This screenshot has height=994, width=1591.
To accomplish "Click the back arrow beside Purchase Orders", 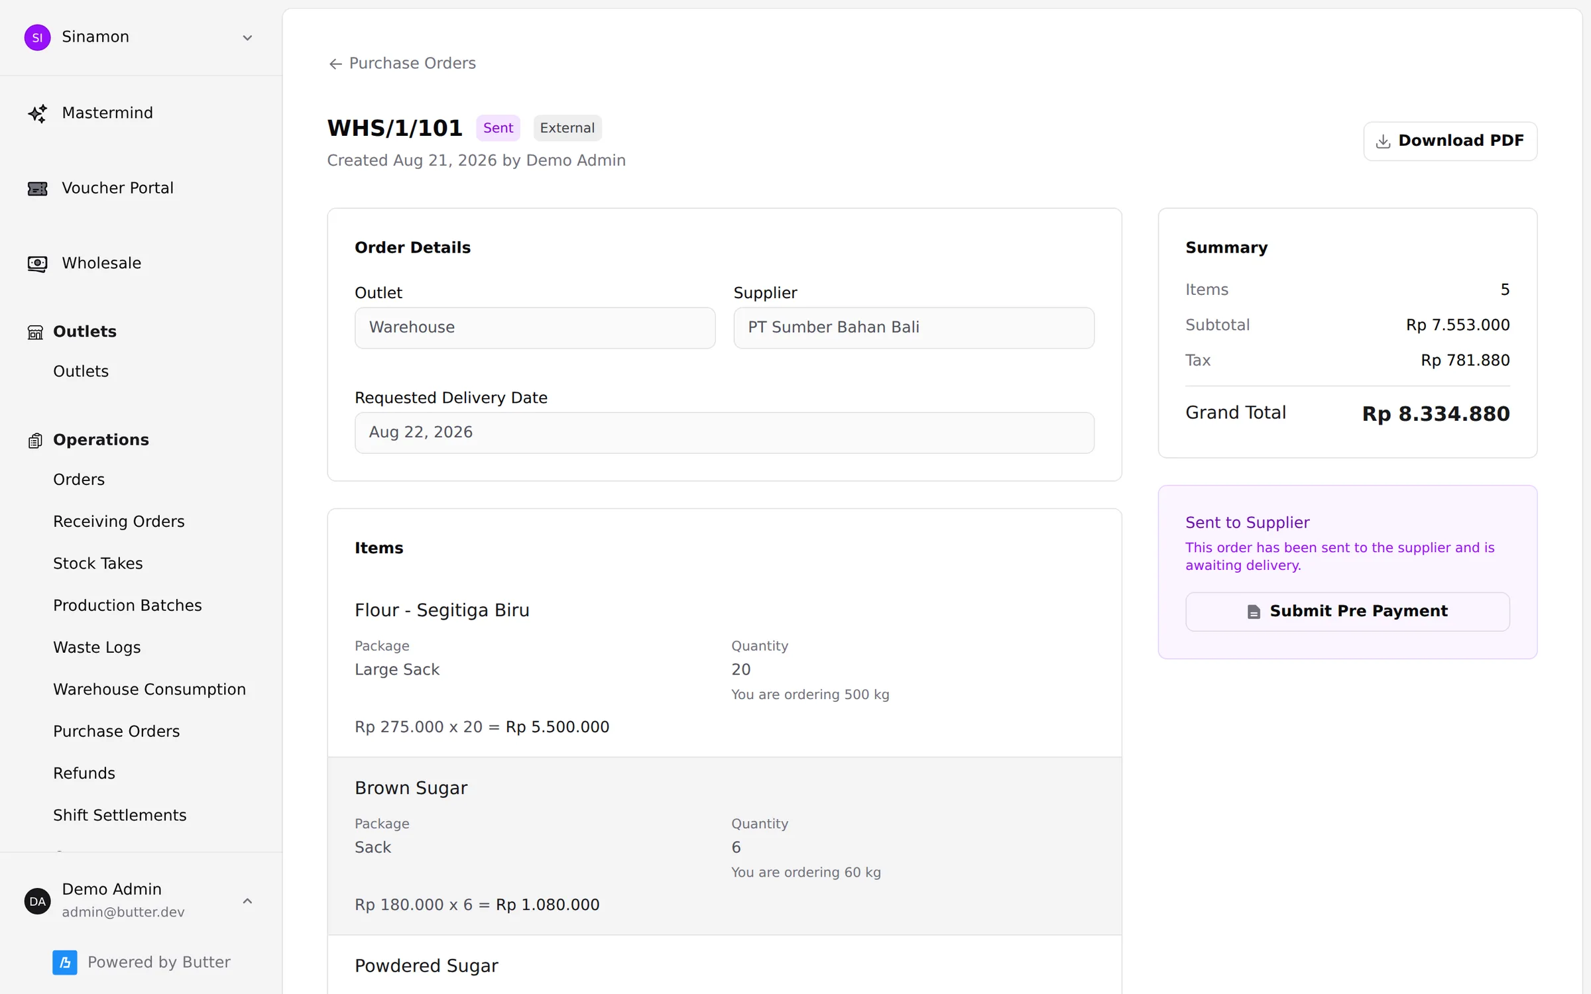I will pos(335,64).
